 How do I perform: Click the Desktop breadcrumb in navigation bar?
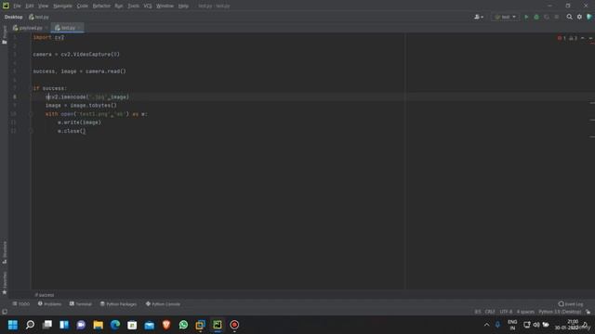point(14,17)
